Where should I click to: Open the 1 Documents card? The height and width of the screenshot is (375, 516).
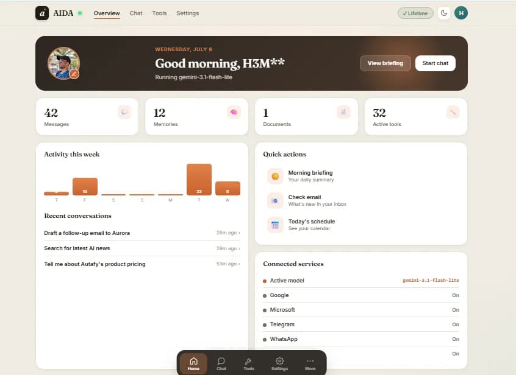tap(306, 116)
